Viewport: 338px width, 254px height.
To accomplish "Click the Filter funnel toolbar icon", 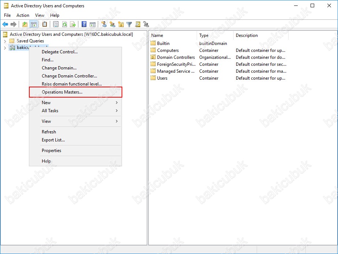I will (129, 24).
